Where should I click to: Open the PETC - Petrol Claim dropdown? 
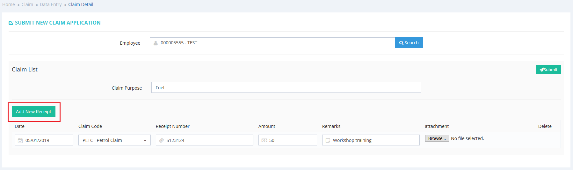(114, 140)
